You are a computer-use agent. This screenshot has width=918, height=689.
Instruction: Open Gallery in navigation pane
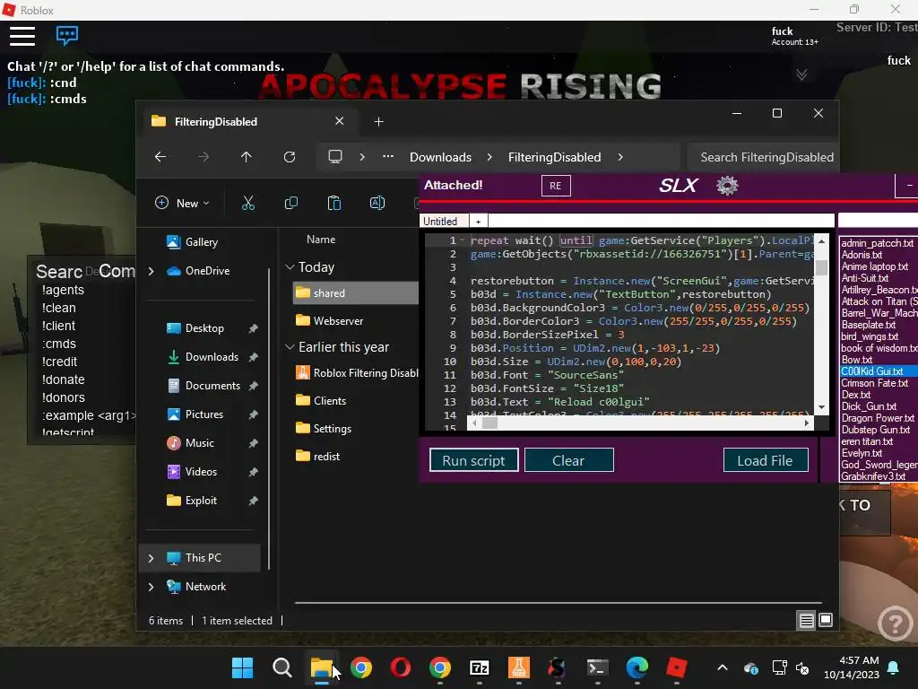coord(202,242)
